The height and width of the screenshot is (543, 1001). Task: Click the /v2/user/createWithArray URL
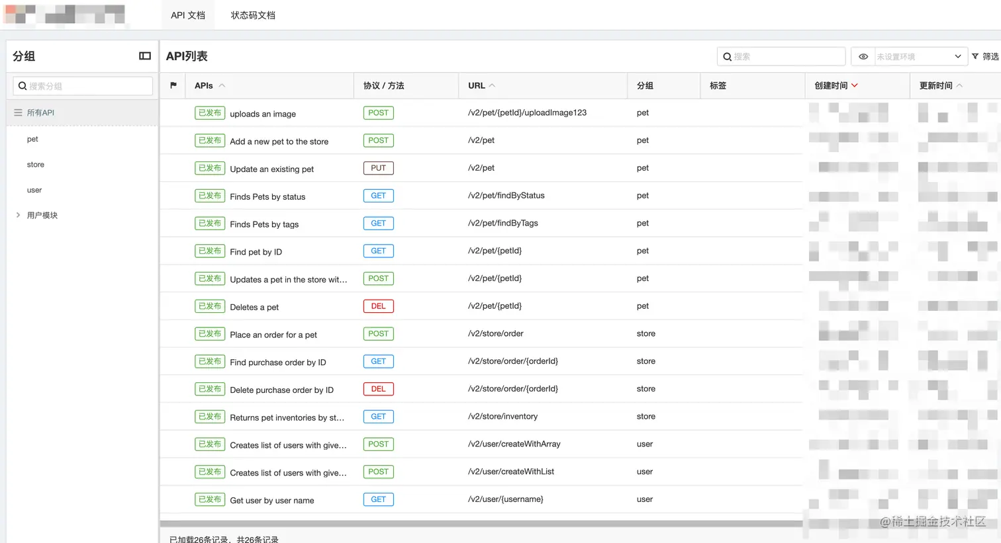tap(514, 444)
